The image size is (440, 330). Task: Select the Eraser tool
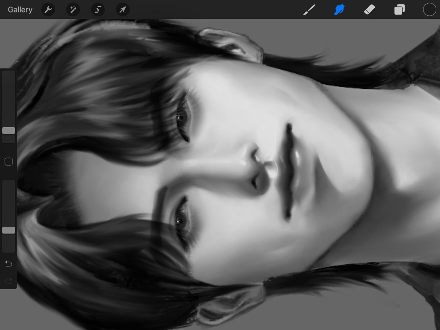[x=369, y=10]
